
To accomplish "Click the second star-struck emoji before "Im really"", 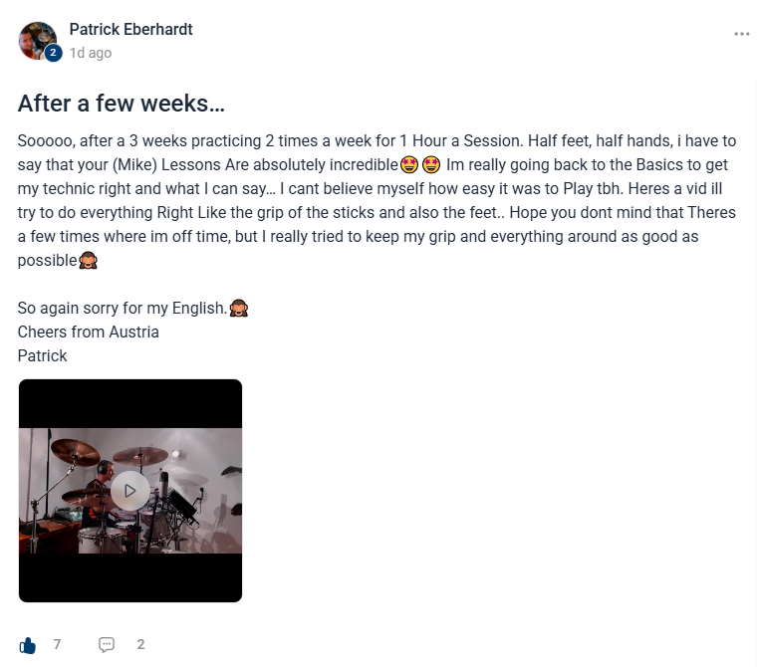I will tap(431, 164).
